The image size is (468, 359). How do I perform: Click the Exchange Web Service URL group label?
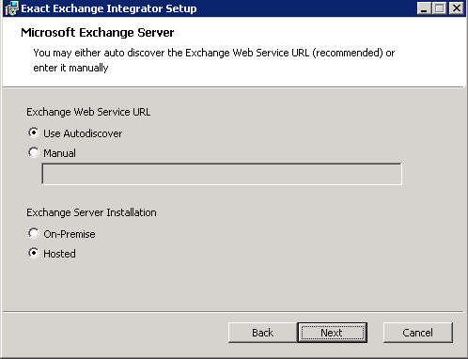tap(88, 112)
